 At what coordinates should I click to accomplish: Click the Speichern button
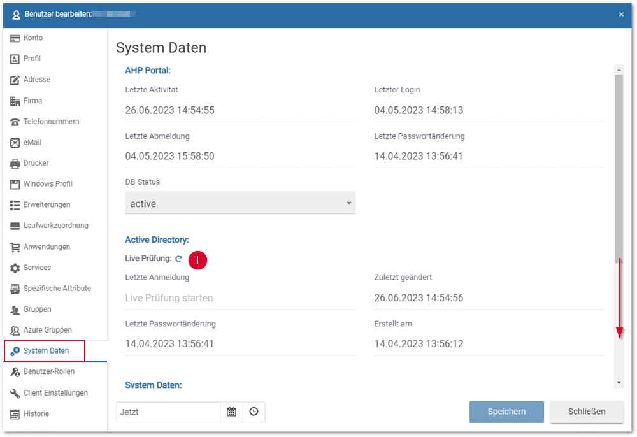pos(506,412)
